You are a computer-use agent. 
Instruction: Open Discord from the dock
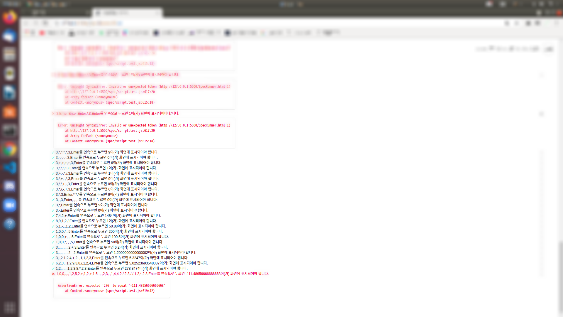point(9,186)
